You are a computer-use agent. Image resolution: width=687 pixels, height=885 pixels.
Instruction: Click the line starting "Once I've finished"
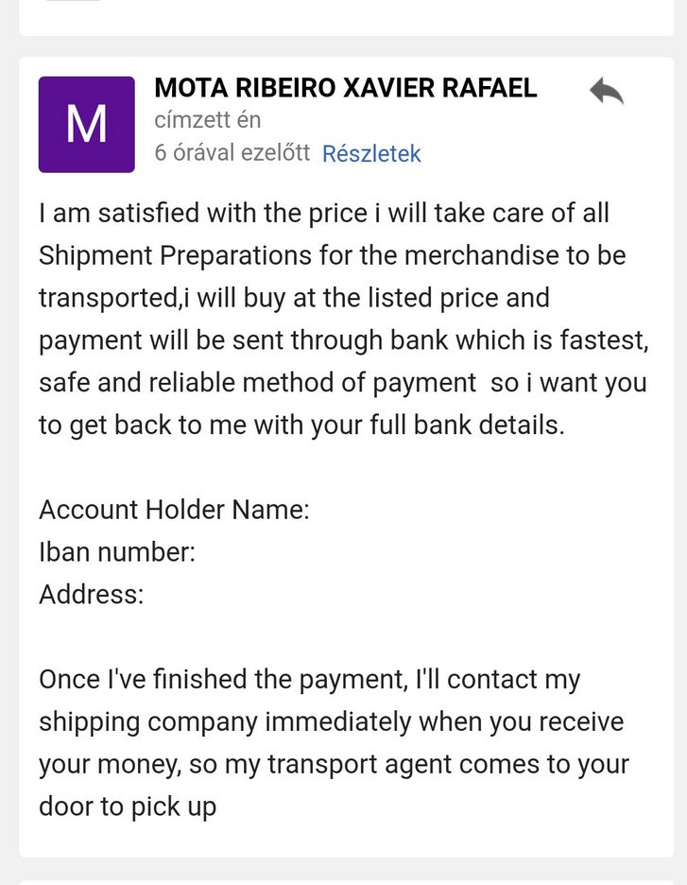click(x=309, y=680)
